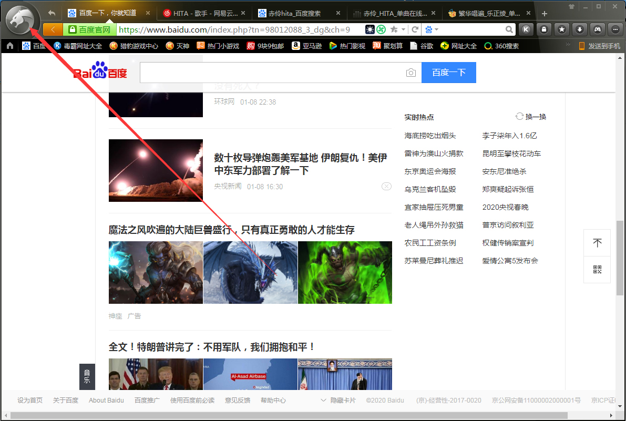Click the lock security icon in toolbar

coord(544,30)
